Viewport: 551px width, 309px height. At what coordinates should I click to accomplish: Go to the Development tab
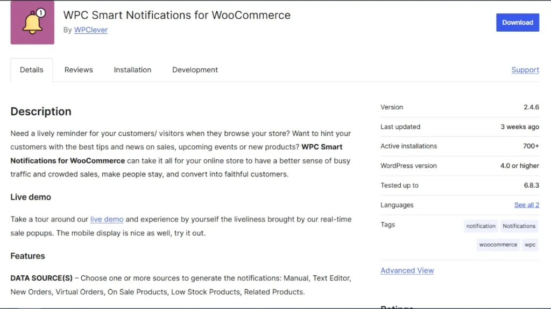coord(195,70)
